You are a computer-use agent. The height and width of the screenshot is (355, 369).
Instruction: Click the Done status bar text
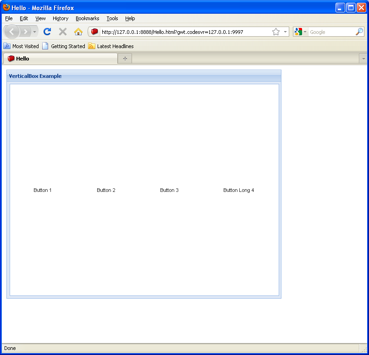pyautogui.click(x=10, y=348)
